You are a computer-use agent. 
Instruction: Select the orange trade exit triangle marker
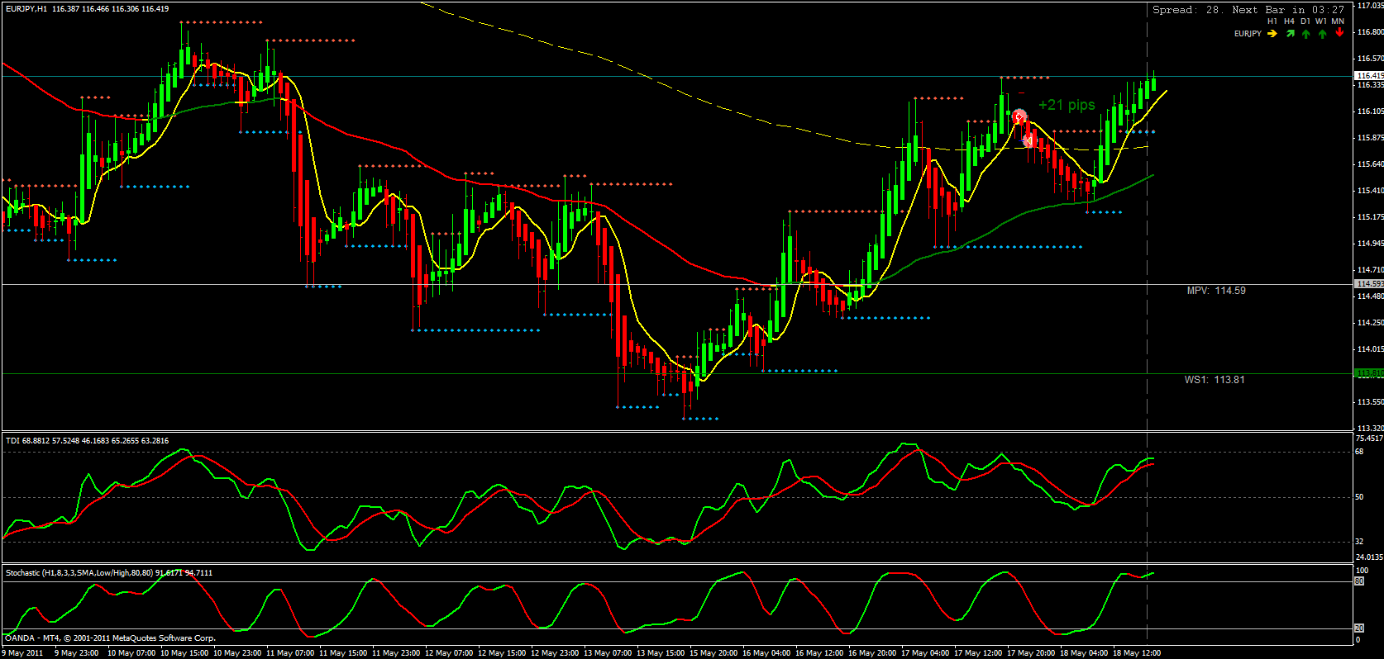pyautogui.click(x=1028, y=140)
